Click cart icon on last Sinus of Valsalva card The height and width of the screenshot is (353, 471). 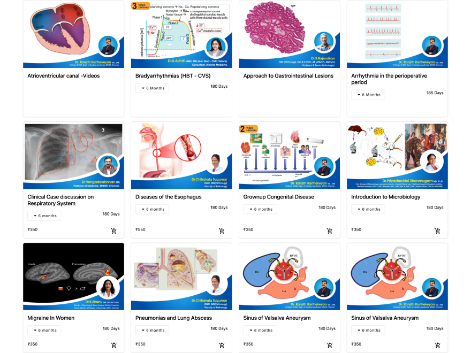437,345
